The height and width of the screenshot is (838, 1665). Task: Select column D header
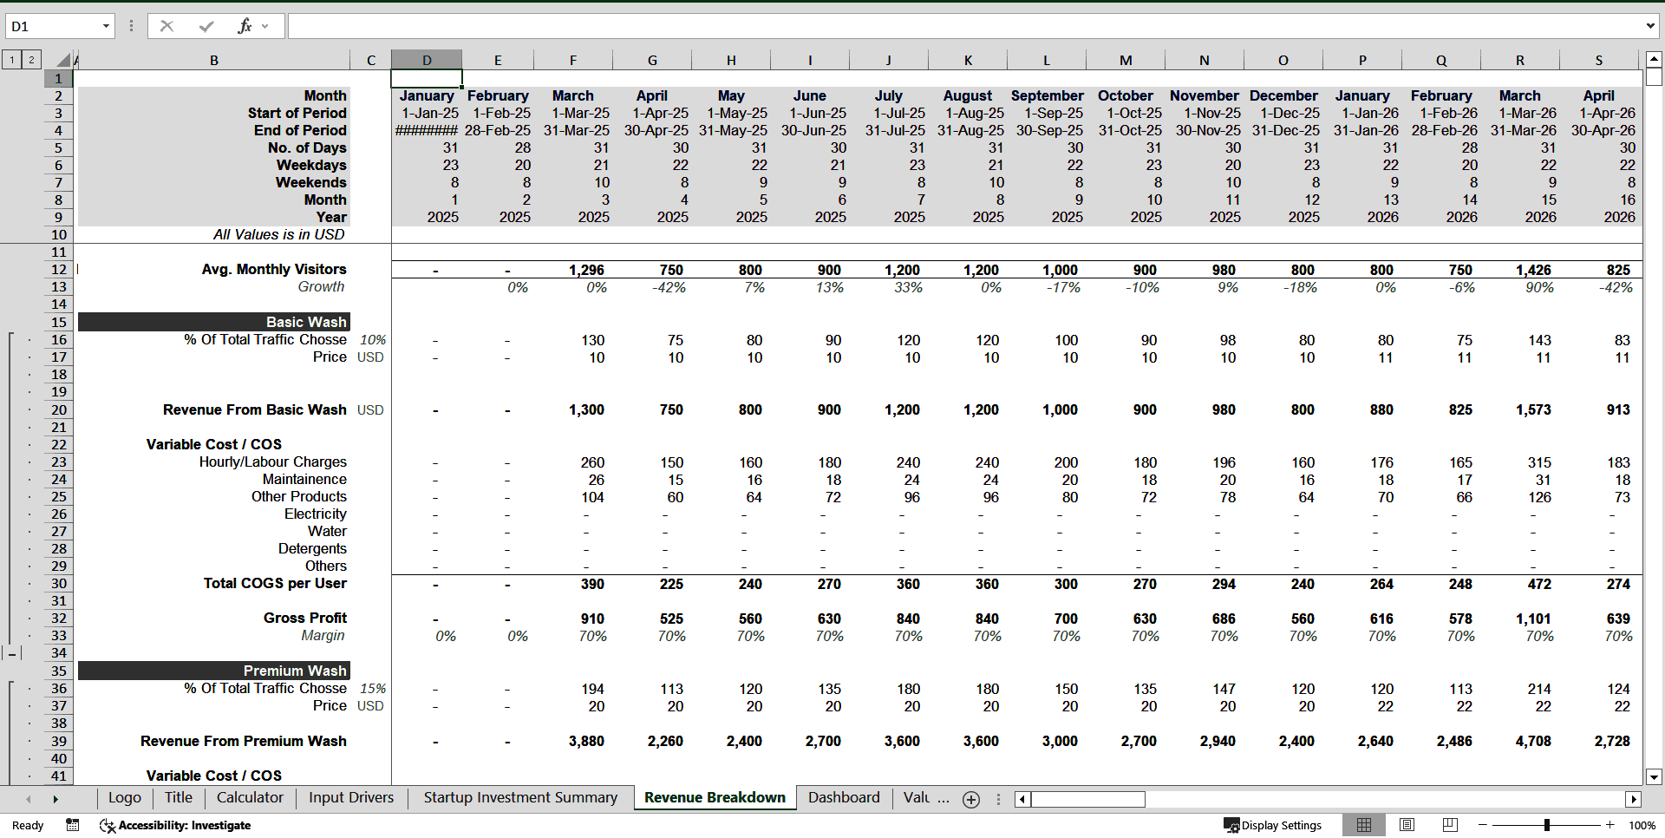pyautogui.click(x=427, y=60)
